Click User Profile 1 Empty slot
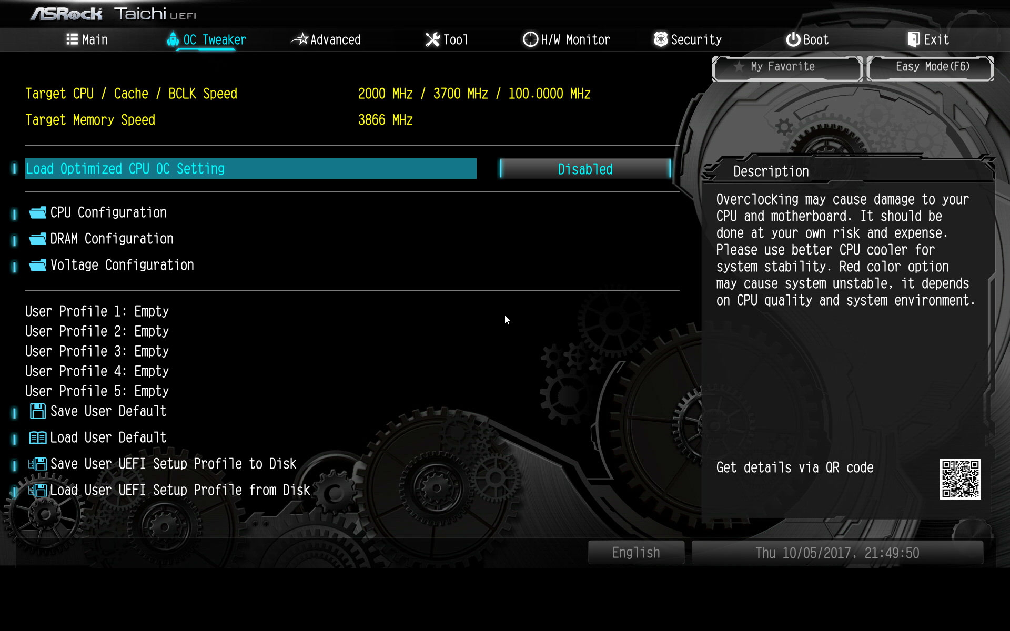Viewport: 1010px width, 631px height. coord(97,311)
